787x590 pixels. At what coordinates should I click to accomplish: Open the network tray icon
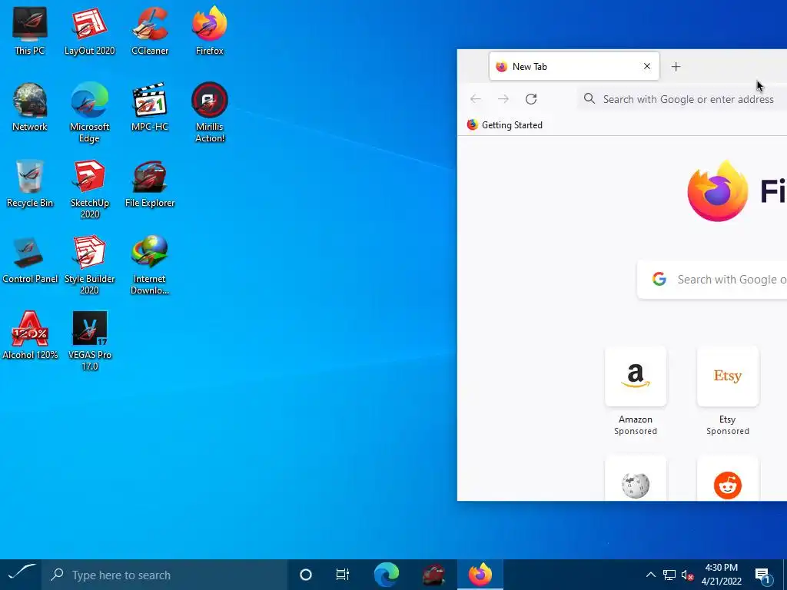click(x=669, y=575)
